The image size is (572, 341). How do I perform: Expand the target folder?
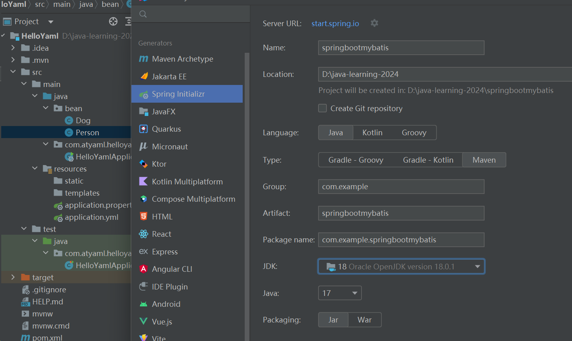point(13,277)
